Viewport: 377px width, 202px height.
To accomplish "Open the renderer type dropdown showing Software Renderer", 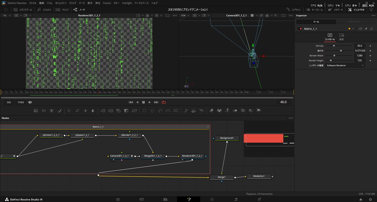I will coord(345,65).
